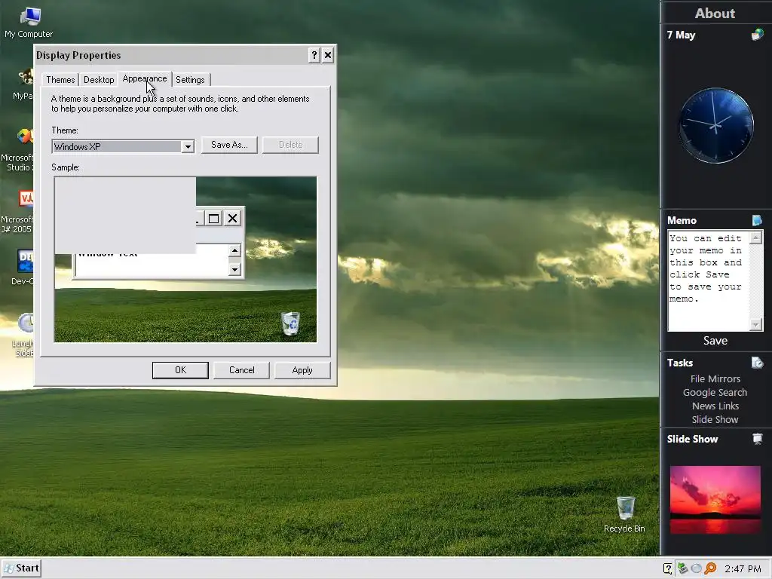Open the Slide Show task link

715,419
